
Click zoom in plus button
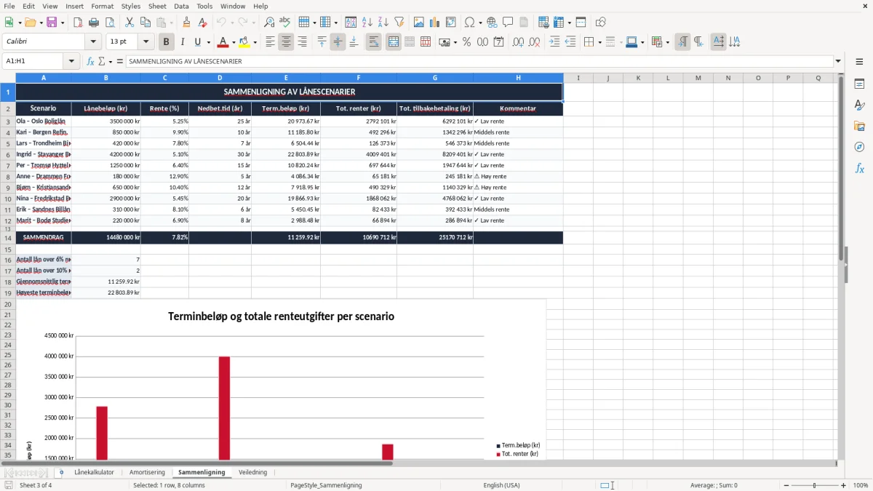(x=844, y=485)
